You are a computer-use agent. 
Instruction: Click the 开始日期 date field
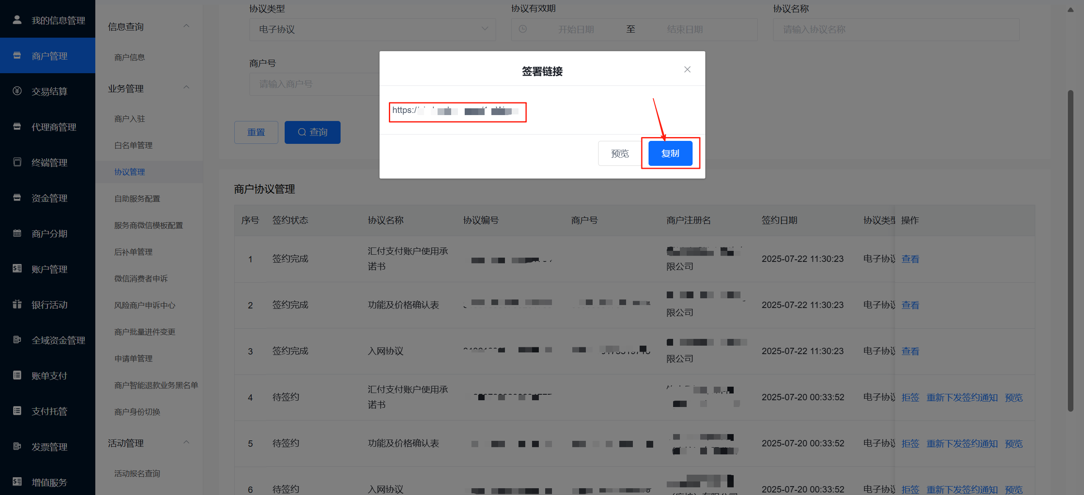576,29
